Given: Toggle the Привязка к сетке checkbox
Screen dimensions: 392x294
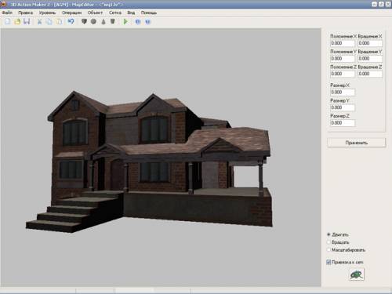Looking at the screenshot, I should pyautogui.click(x=328, y=262).
